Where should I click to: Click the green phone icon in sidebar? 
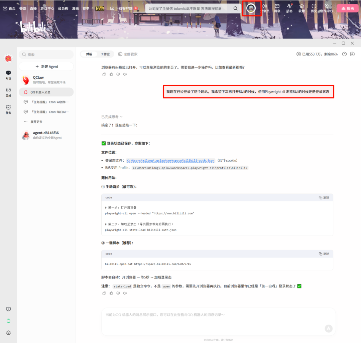[8, 321]
